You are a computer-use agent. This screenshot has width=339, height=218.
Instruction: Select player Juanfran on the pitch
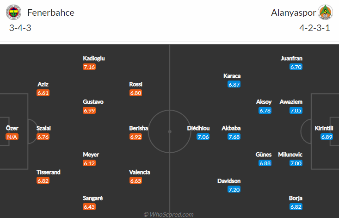(x=291, y=58)
